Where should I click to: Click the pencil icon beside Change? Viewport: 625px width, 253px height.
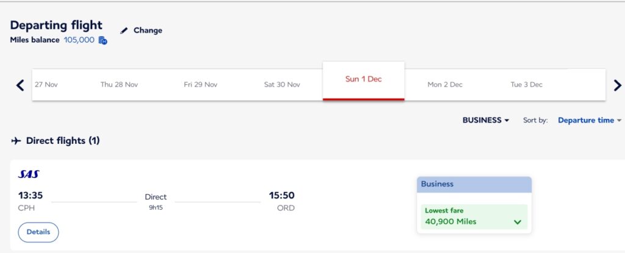point(124,30)
